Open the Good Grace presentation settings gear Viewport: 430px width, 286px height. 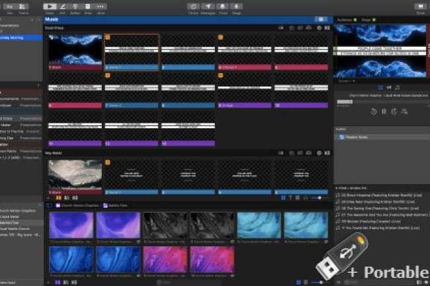coord(319,28)
